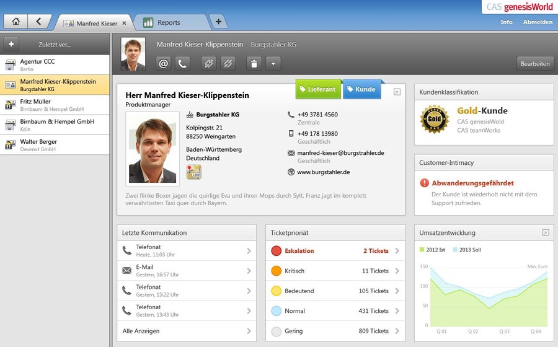This screenshot has height=347, width=558.
Task: Select Fritz Müller in recent list
Action: pos(55,105)
